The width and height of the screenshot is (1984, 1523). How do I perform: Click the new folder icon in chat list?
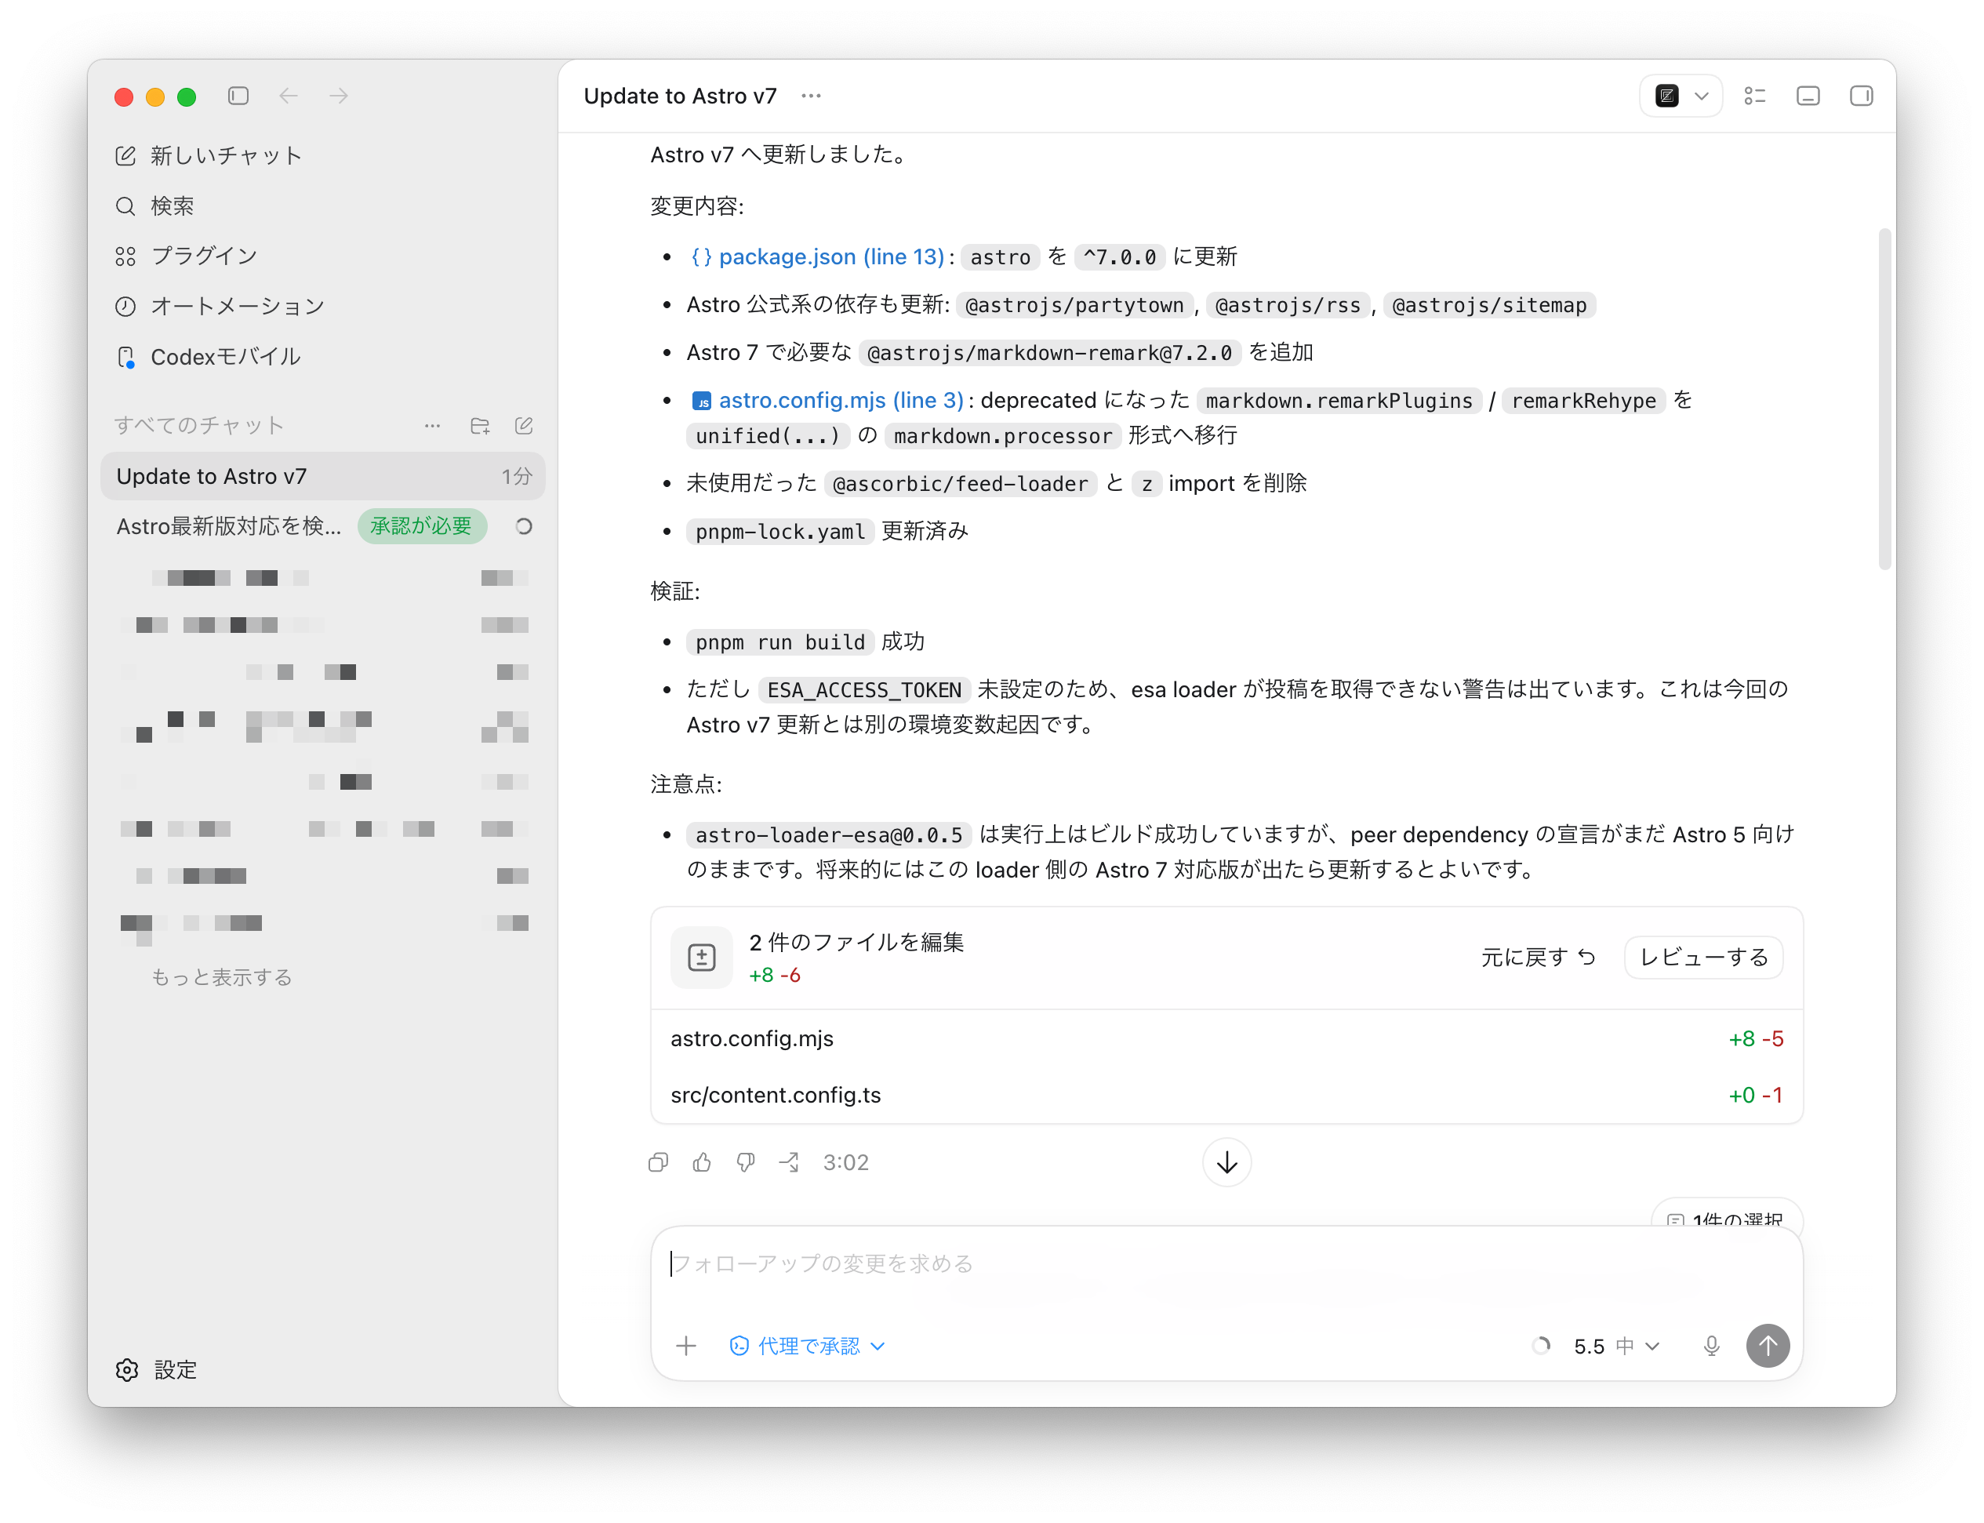(479, 426)
